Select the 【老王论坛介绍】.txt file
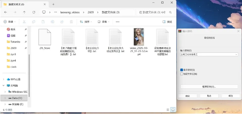Image resolution: width=242 pixels, height=114 pixels. coord(92,41)
